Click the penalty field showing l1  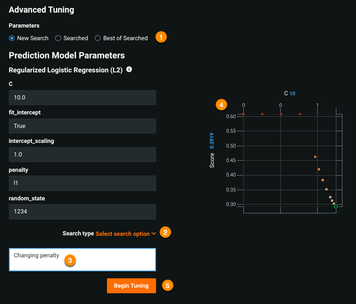tap(82, 183)
